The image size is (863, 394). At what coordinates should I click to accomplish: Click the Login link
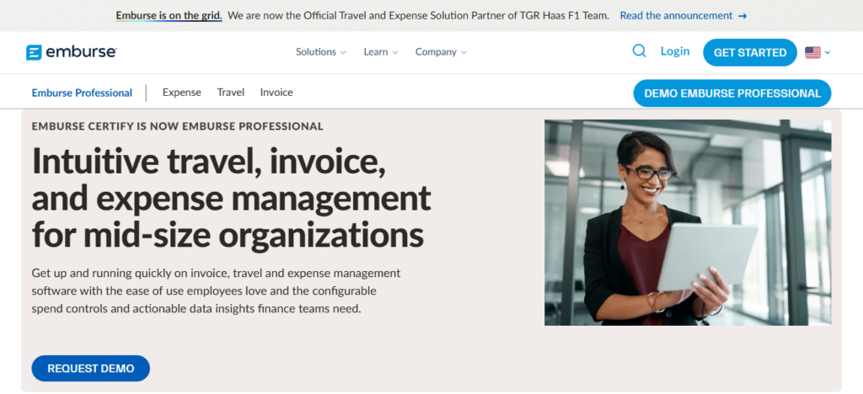pos(675,51)
